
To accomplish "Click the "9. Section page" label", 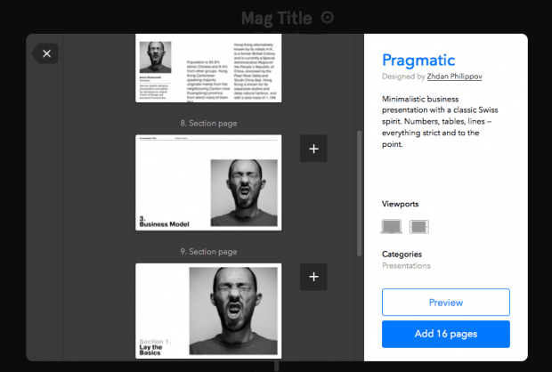I will tap(208, 252).
